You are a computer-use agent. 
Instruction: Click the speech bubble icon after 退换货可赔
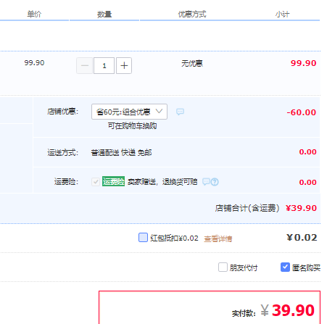pyautogui.click(x=206, y=182)
